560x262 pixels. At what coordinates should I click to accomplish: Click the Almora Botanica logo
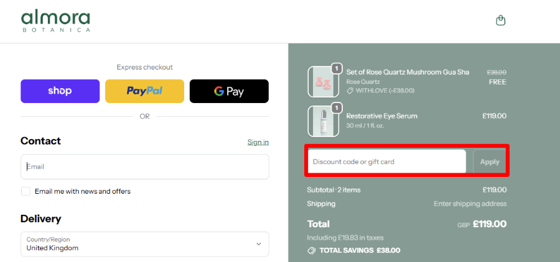pos(55,22)
